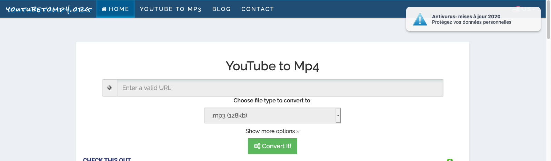Image resolution: width=551 pixels, height=161 pixels.
Task: Click the green icon at bottom right
Action: point(450,160)
